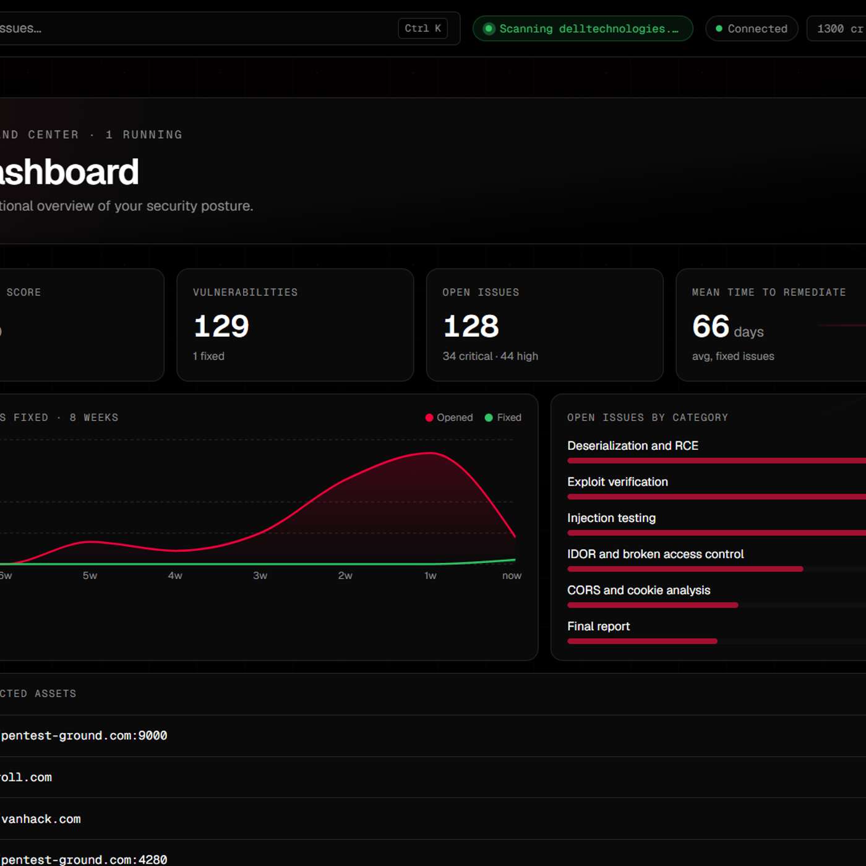The width and height of the screenshot is (866, 866).
Task: Click the 4w axis label
Action: point(175,575)
